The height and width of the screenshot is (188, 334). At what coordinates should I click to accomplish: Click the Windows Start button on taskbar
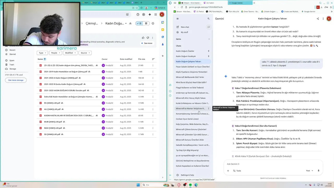pos(138,185)
